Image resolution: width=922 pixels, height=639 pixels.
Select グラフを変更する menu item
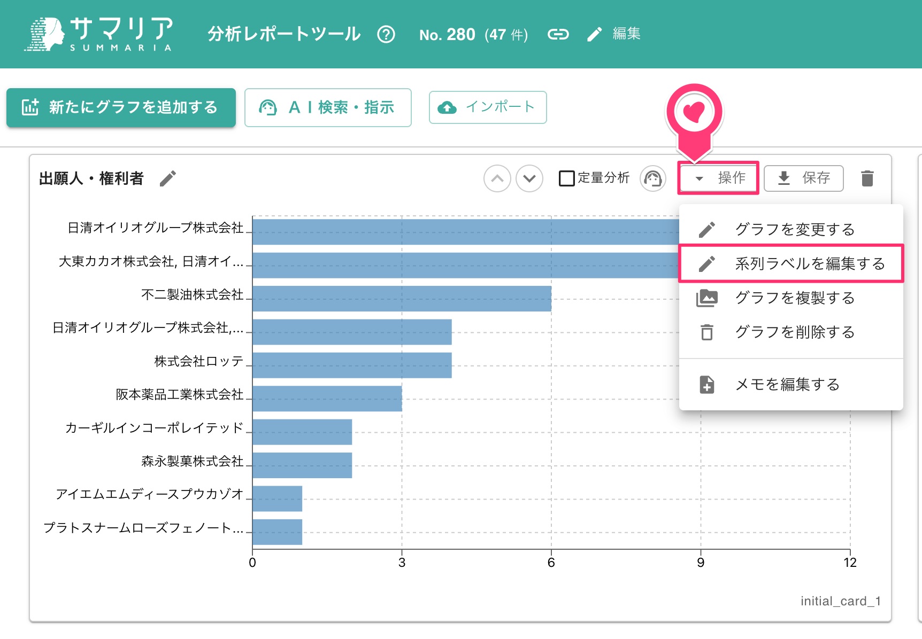(x=791, y=230)
